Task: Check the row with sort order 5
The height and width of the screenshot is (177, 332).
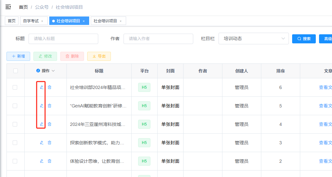Action: [x=15, y=105]
